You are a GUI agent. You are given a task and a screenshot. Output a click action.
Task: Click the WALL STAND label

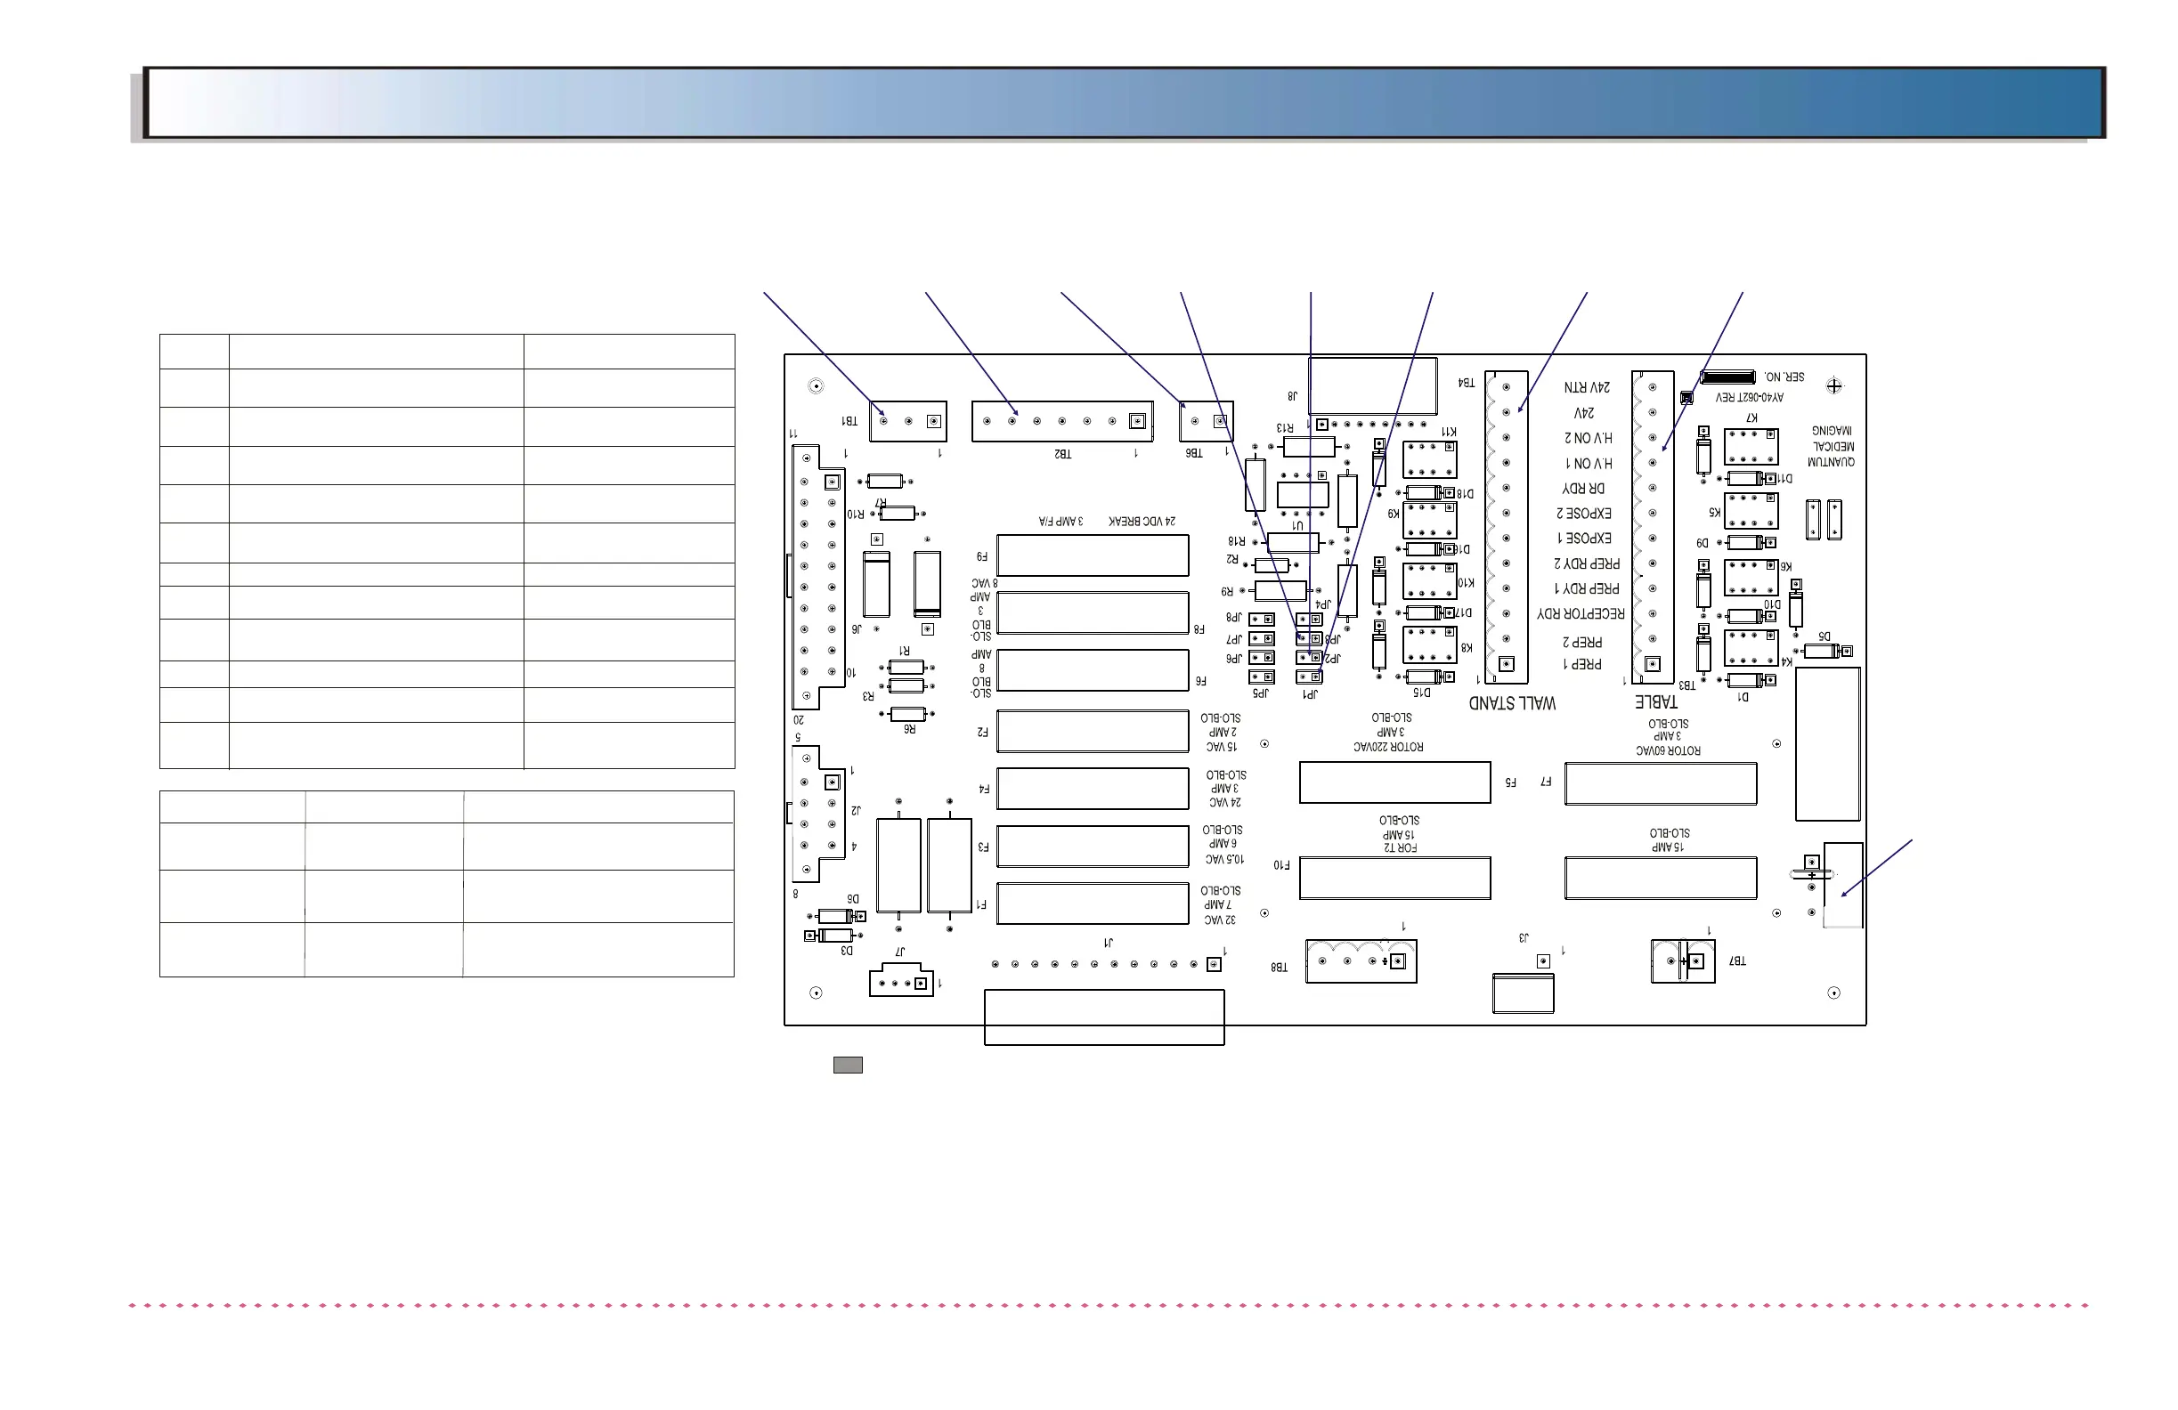1511,702
